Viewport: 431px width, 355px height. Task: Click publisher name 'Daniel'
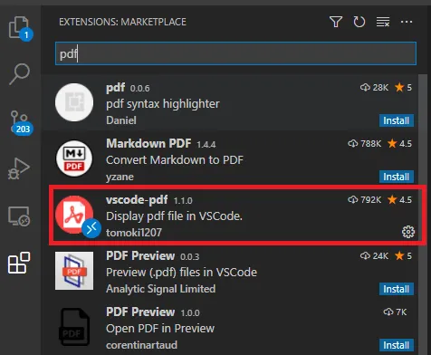point(121,120)
